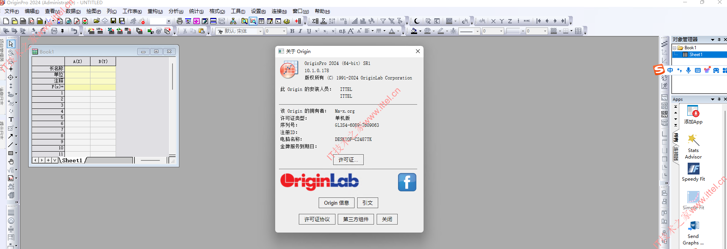The image size is (727, 249).
Task: Select the Sheet1 tab in Book1 window
Action: tap(72, 160)
